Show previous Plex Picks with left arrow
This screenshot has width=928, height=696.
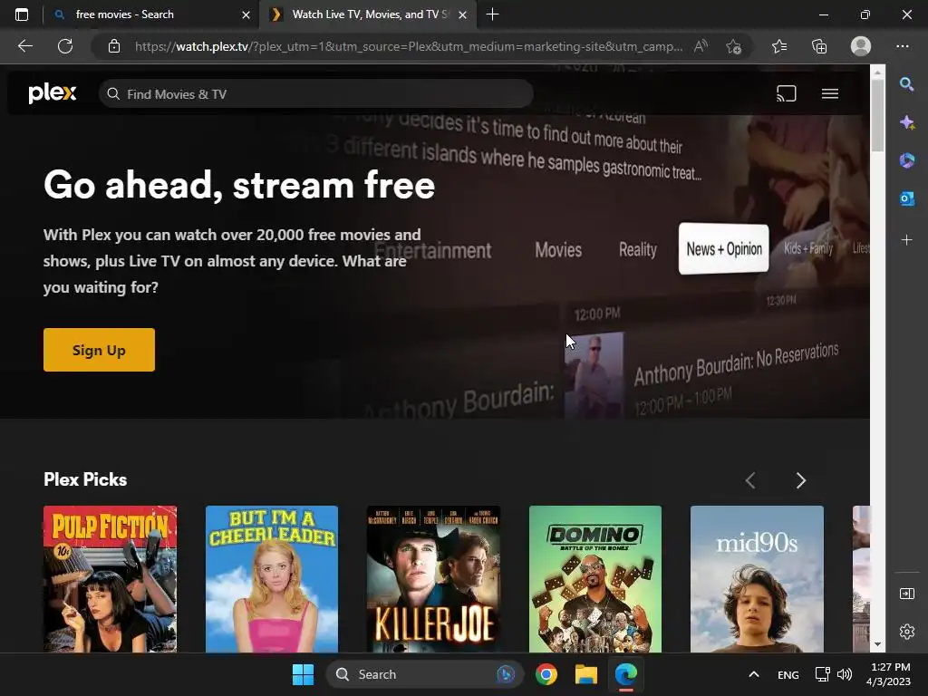click(749, 480)
